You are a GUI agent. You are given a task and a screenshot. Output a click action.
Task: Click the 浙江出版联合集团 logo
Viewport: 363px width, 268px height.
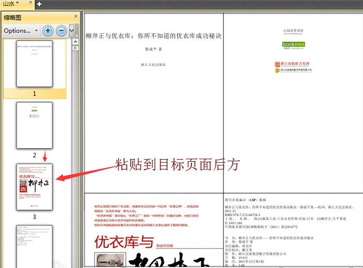[x=292, y=64]
